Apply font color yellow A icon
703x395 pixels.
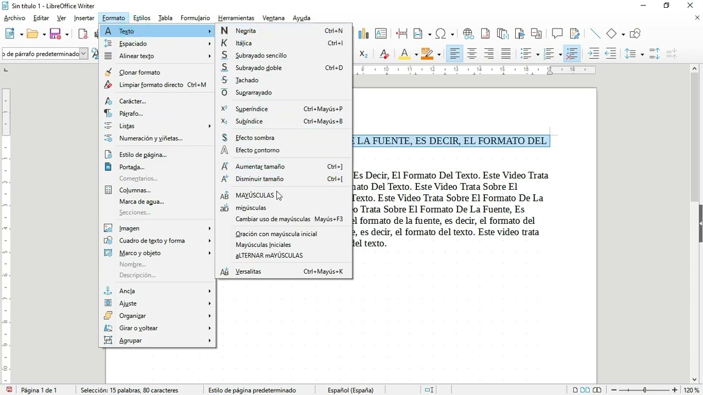pyautogui.click(x=404, y=54)
